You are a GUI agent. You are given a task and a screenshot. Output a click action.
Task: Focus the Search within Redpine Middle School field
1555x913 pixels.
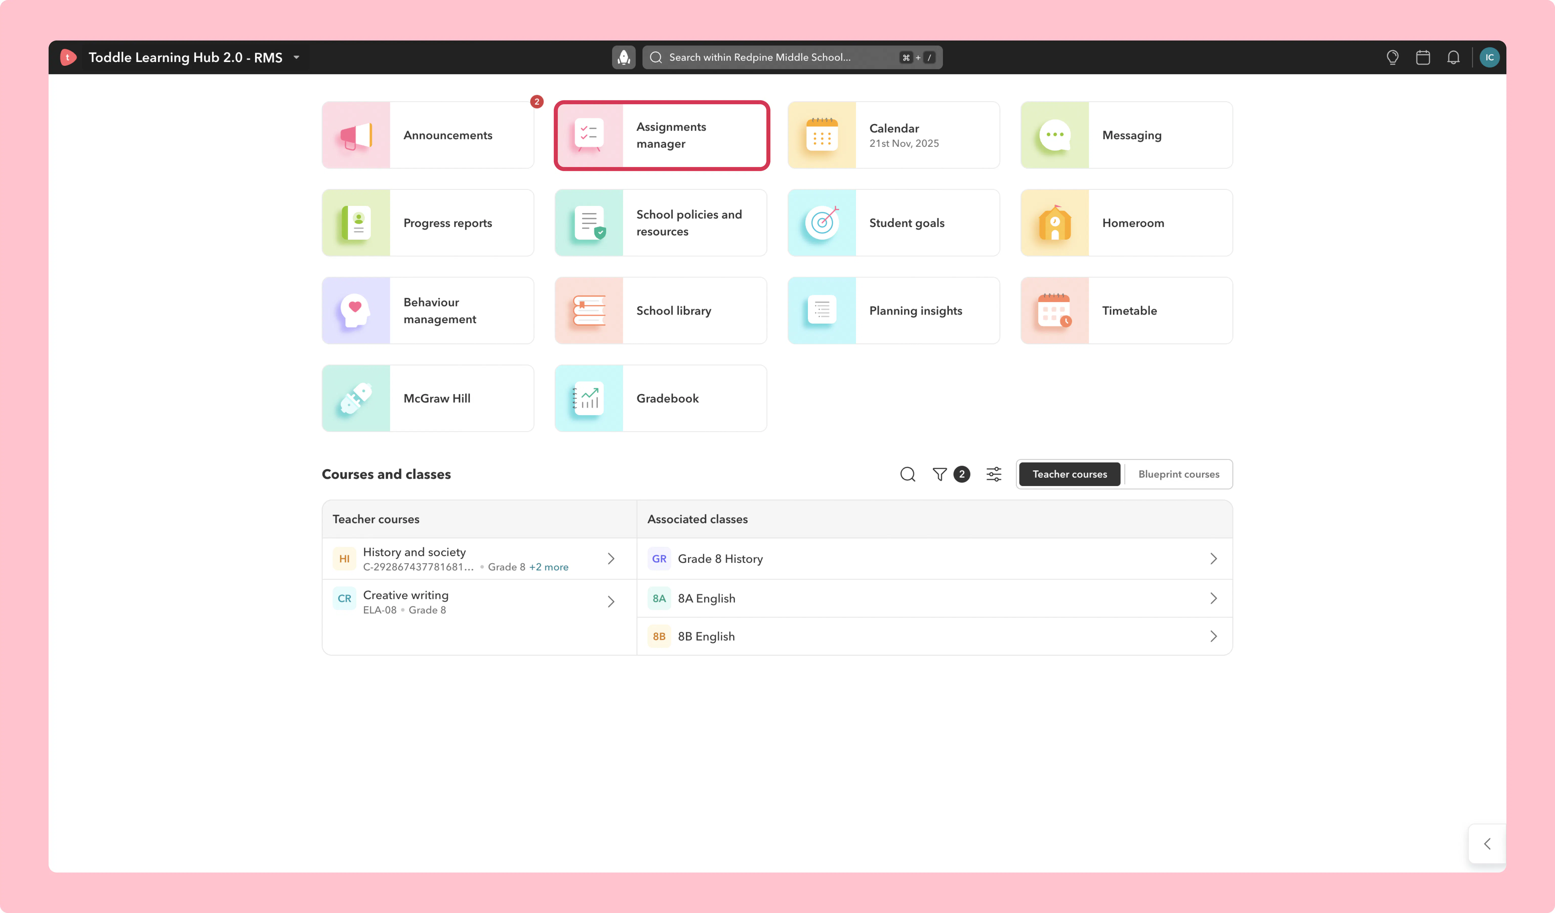[792, 57]
